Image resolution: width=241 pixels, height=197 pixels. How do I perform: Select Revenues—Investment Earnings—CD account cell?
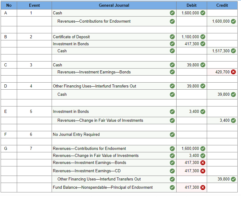click(x=114, y=171)
